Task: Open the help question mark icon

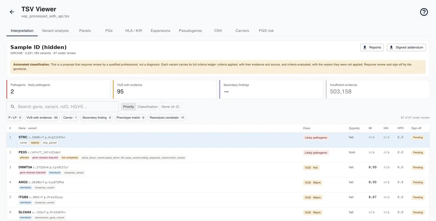Action: point(424,12)
